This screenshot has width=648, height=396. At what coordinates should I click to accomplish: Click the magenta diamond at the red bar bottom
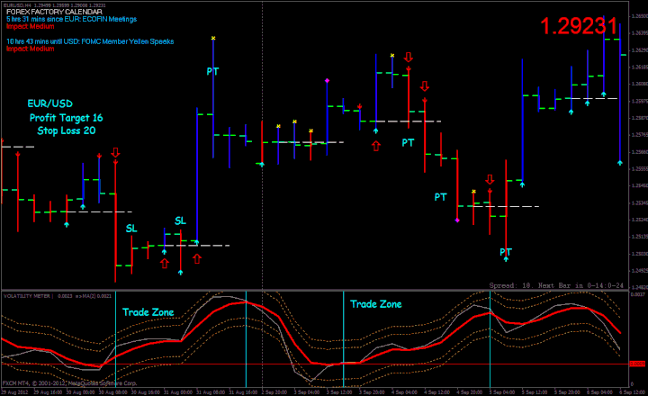coord(457,220)
